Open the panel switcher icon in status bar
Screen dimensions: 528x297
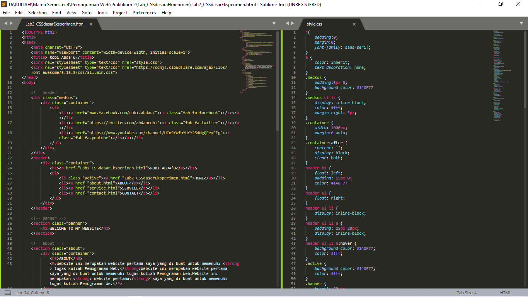click(x=8, y=293)
